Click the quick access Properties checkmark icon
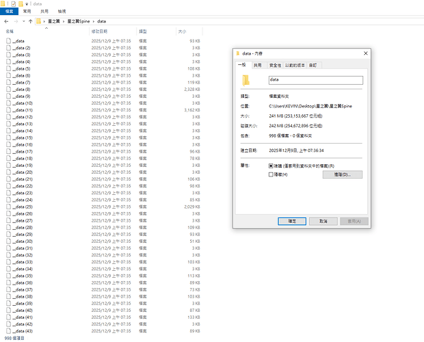The width and height of the screenshot is (424, 342). (13, 3)
